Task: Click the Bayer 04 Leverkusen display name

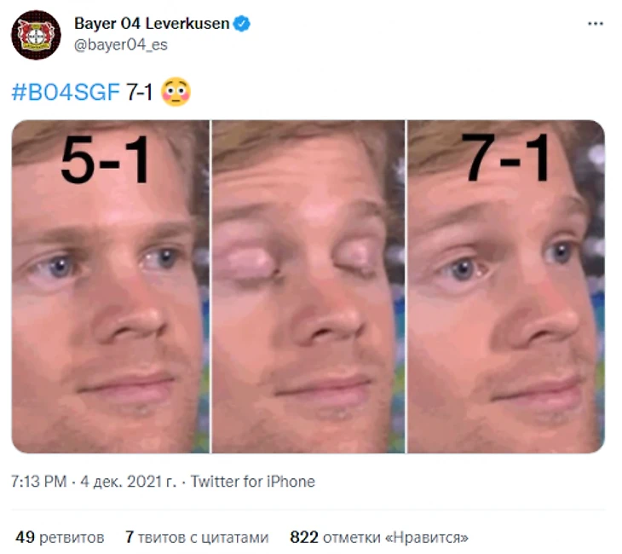Action: click(152, 23)
